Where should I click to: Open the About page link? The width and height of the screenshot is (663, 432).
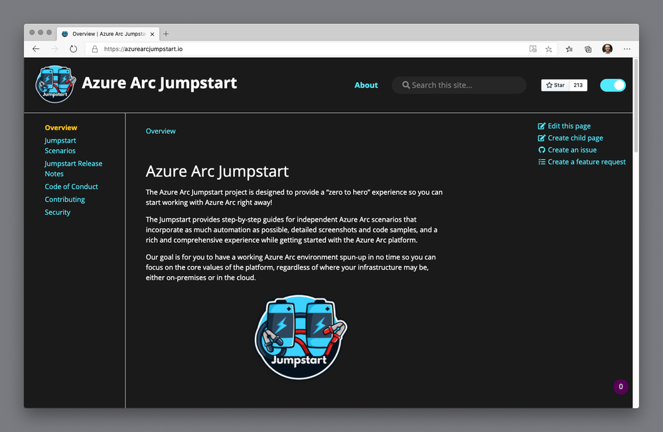tap(366, 85)
